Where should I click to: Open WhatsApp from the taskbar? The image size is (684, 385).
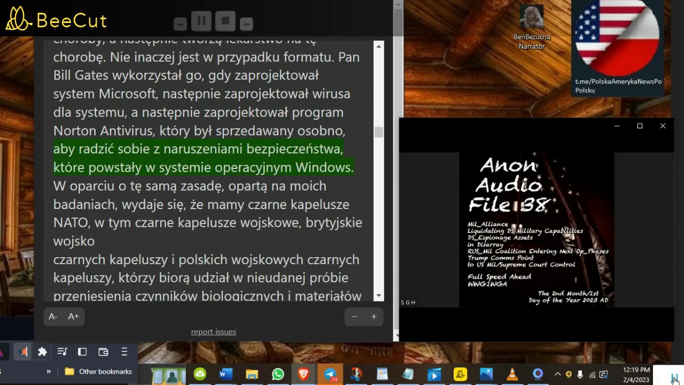pos(277,374)
